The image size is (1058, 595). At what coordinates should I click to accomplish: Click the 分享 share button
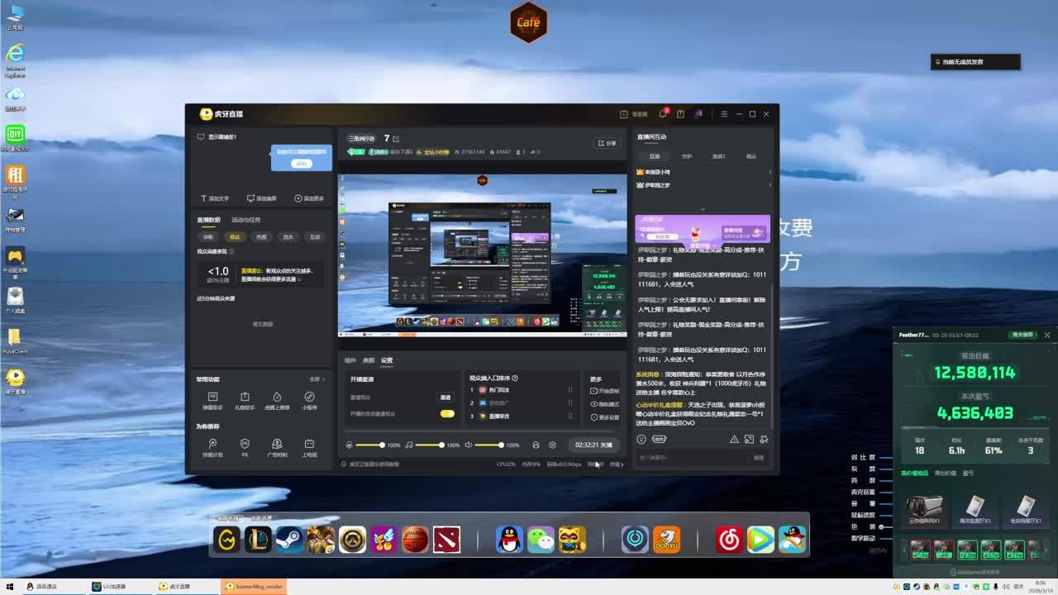pos(608,143)
